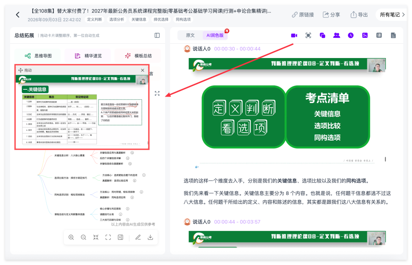Click the transcript paragraph starting 选项的这样一个维度
The image size is (412, 265).
277,181
